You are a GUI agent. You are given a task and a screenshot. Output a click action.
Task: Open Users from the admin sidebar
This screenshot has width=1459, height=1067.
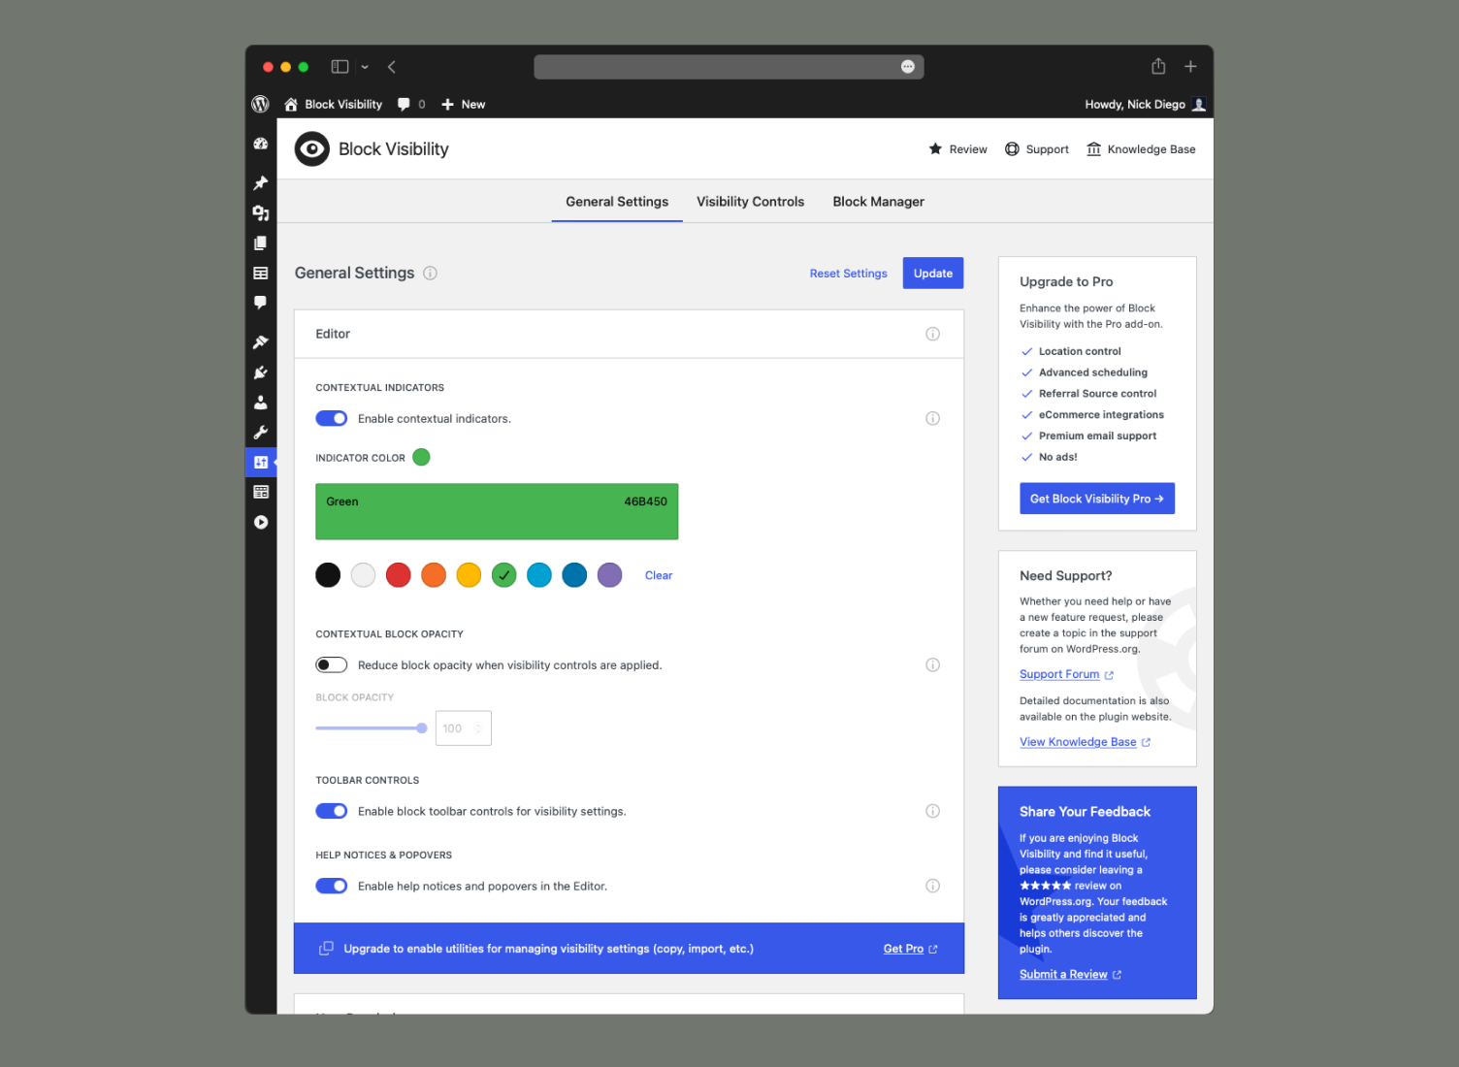pos(260,403)
